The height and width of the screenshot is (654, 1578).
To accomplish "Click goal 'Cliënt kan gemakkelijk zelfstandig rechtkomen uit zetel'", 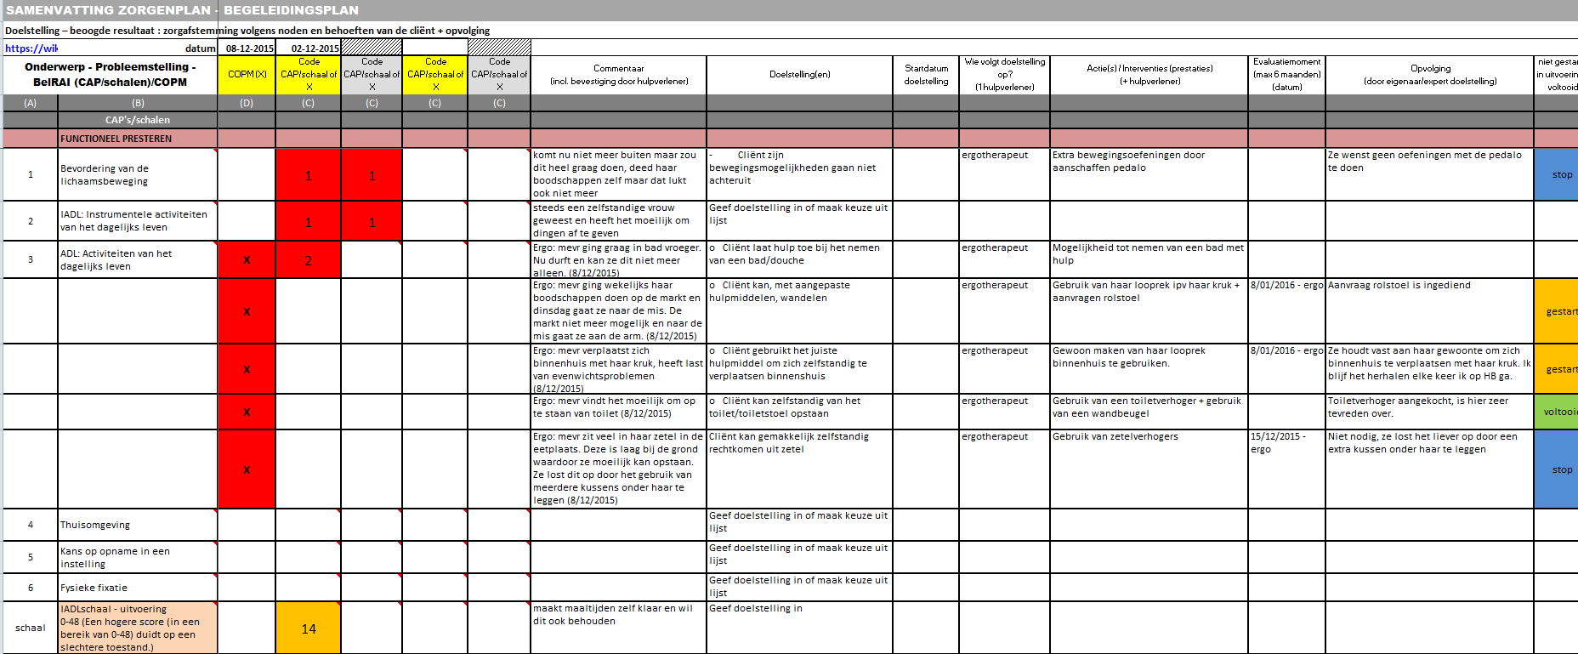I will point(799,469).
